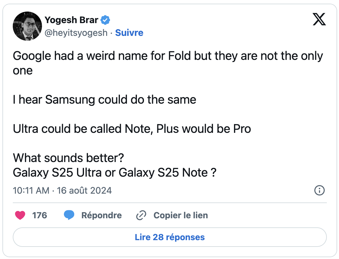Open Yogesh Brar's profile picture
The width and height of the screenshot is (339, 259).
[x=27, y=26]
